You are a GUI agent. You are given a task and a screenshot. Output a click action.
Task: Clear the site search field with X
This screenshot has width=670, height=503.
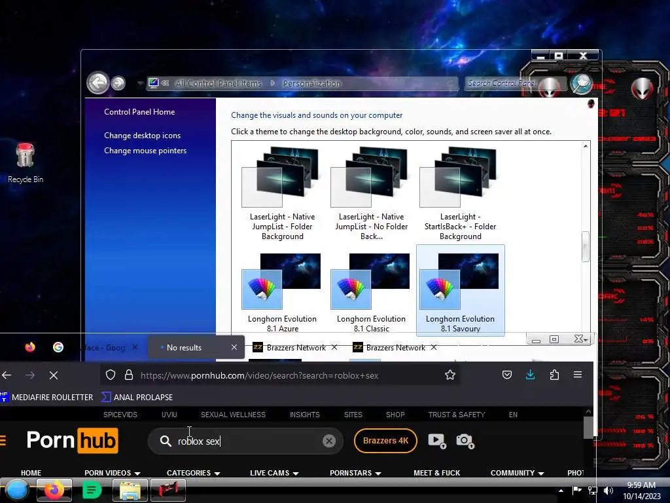[329, 441]
